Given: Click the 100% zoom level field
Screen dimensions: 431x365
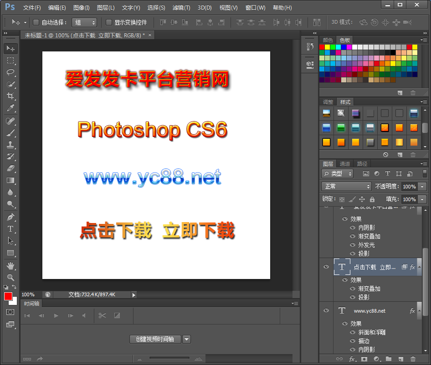Looking at the screenshot, I should click(x=28, y=295).
